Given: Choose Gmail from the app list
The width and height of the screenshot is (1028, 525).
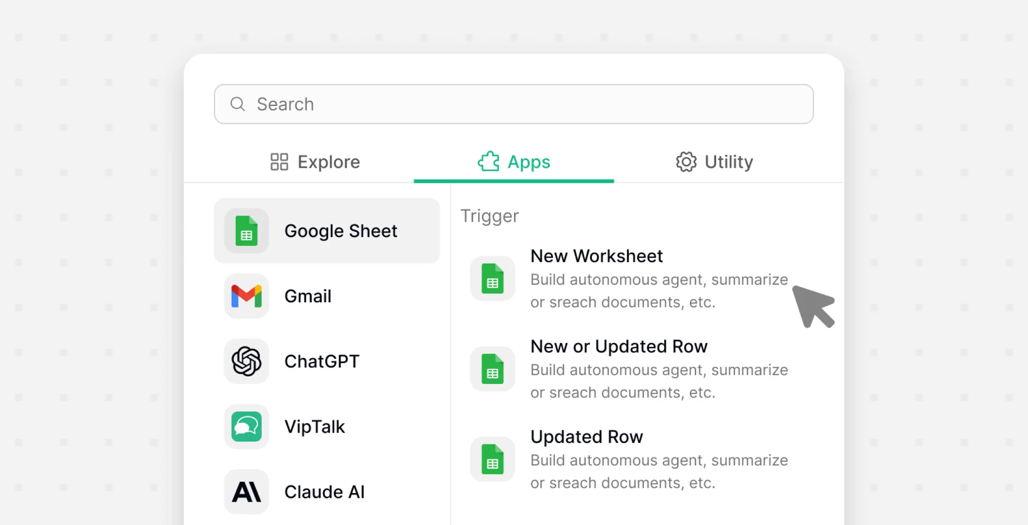Looking at the screenshot, I should [327, 296].
